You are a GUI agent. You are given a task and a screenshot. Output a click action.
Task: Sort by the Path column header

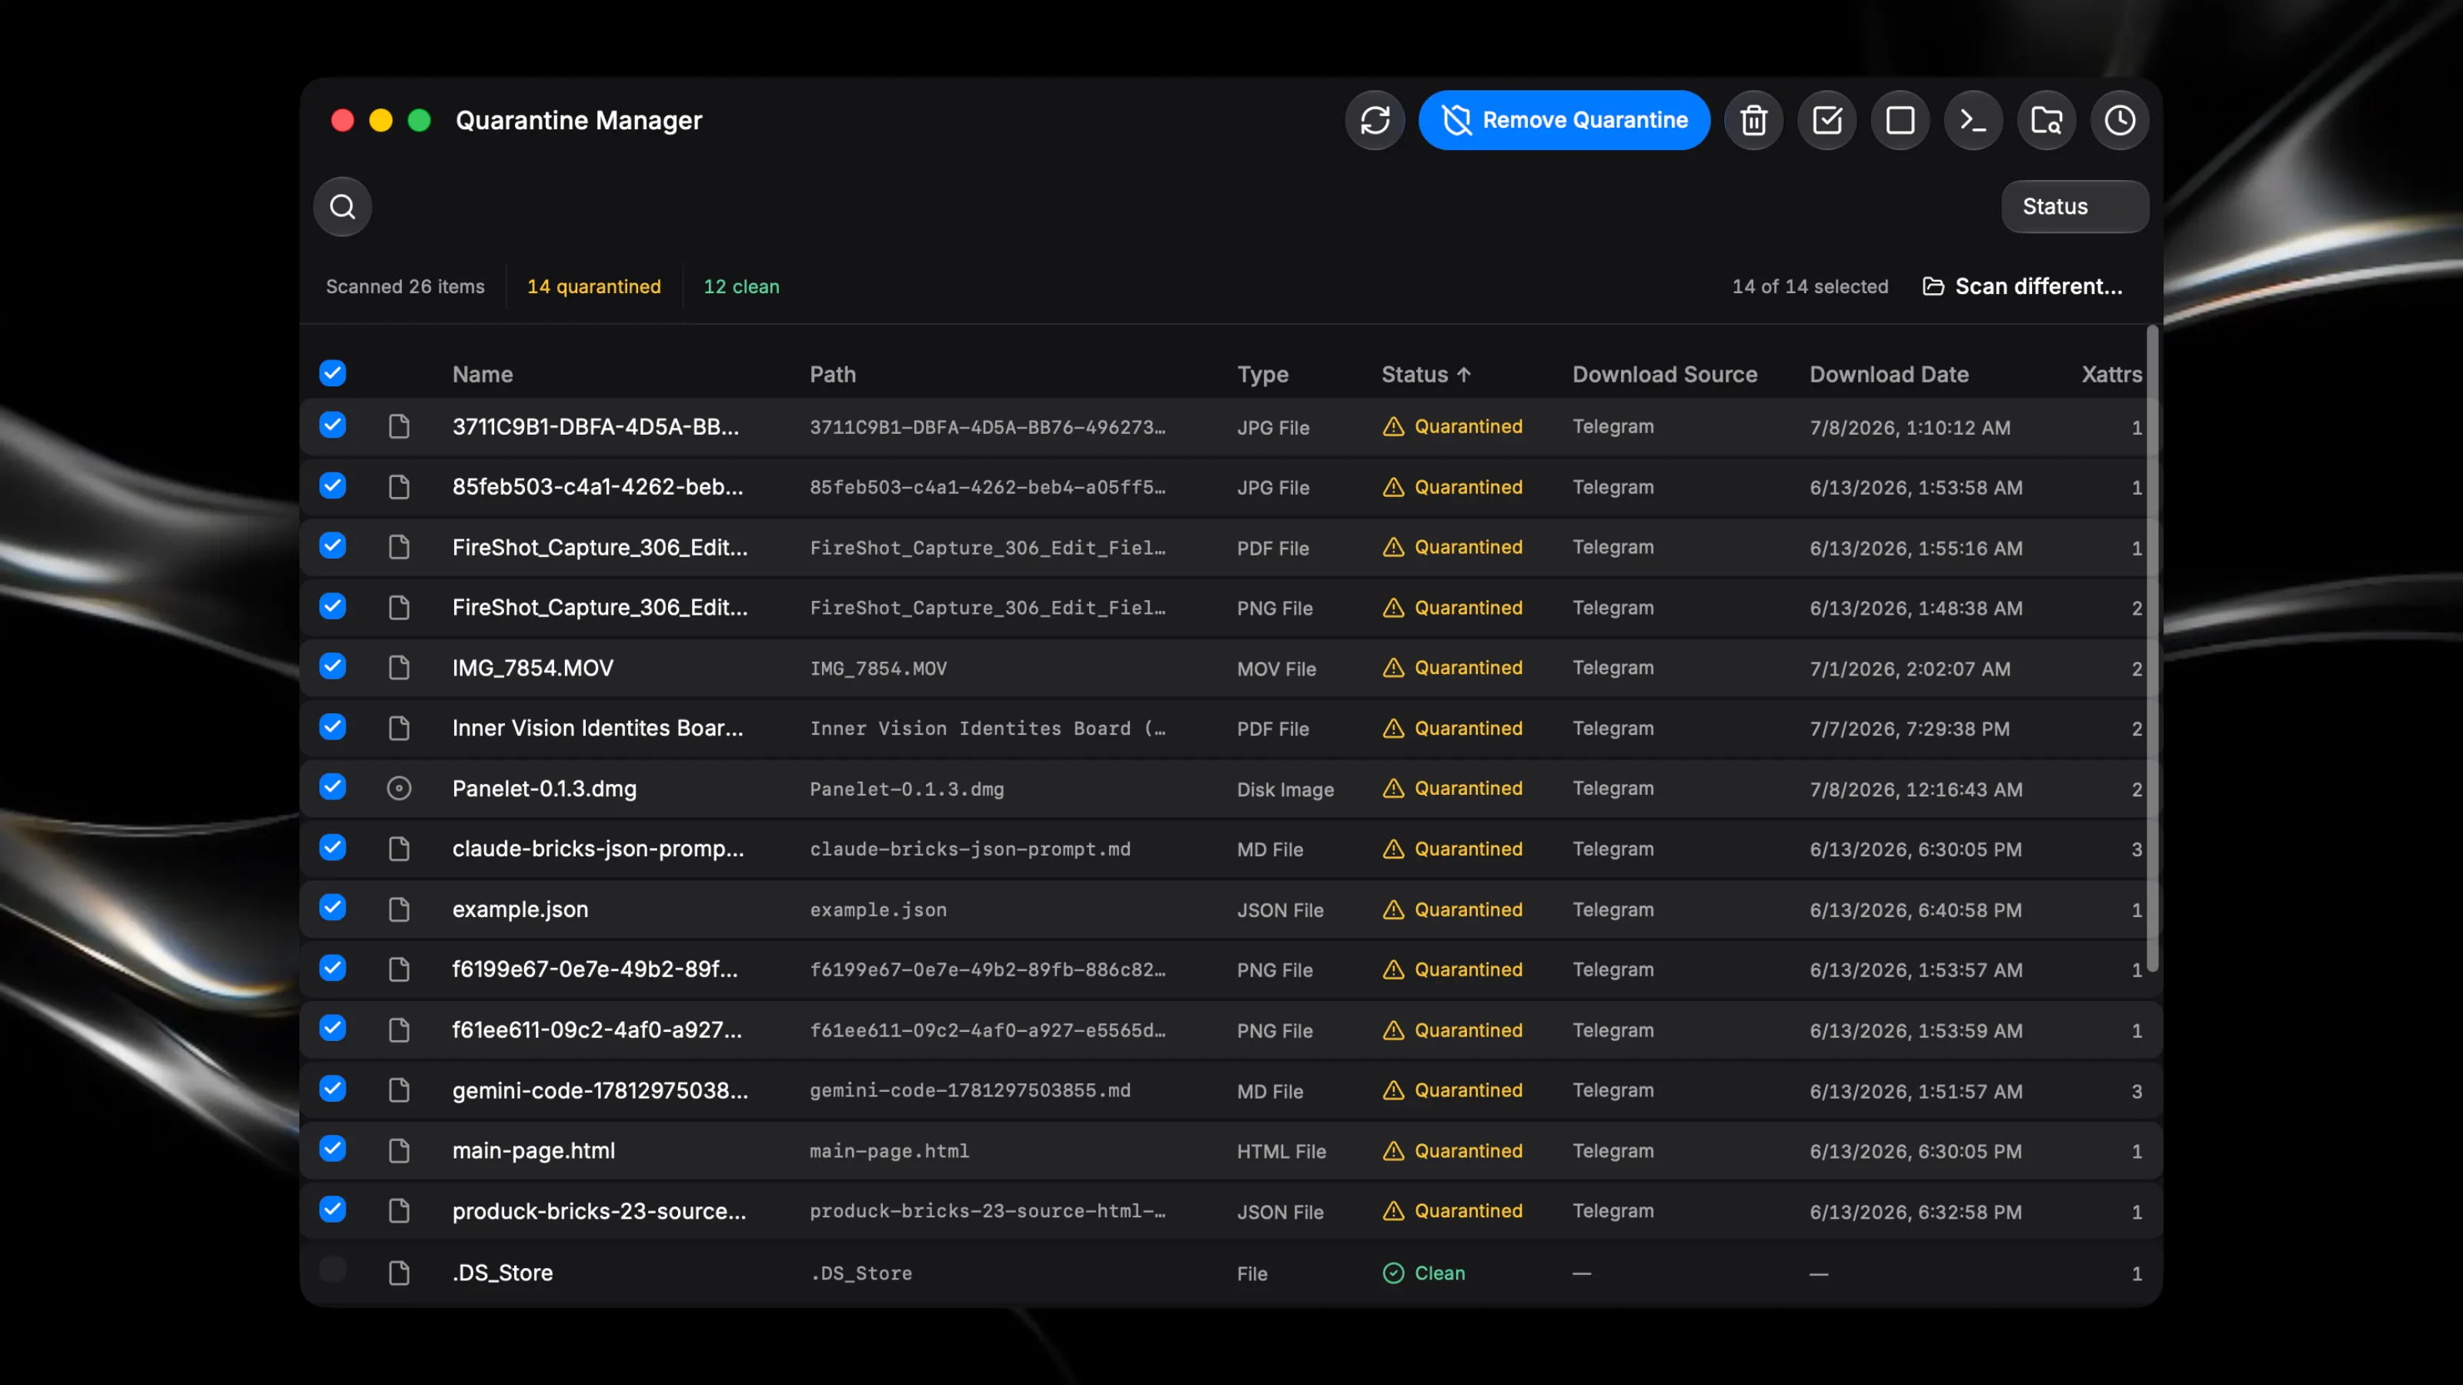pos(833,375)
